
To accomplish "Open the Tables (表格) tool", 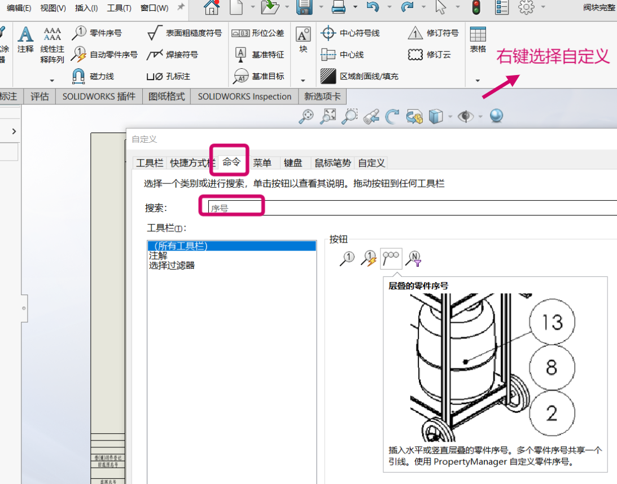I will point(478,39).
